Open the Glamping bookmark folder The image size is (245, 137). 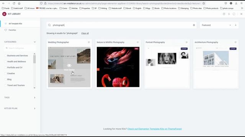(183, 8)
